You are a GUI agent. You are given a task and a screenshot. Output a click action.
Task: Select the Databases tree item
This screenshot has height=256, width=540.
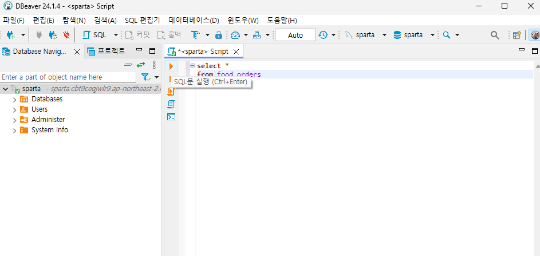point(47,99)
